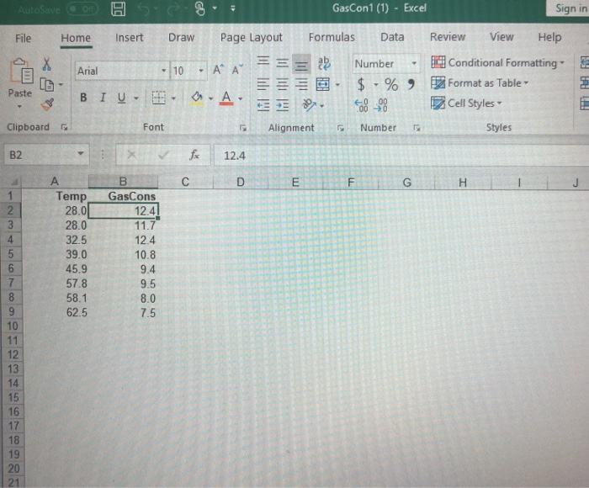
Task: Toggle Underline formatting
Action: click(x=121, y=98)
